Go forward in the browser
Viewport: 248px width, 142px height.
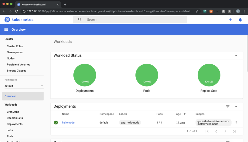(x=10, y=11)
